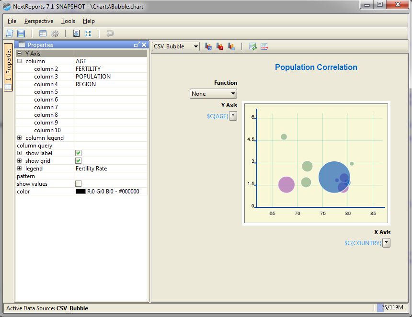Open the Tools menu
Viewport: 412px width, 317px height.
point(68,21)
